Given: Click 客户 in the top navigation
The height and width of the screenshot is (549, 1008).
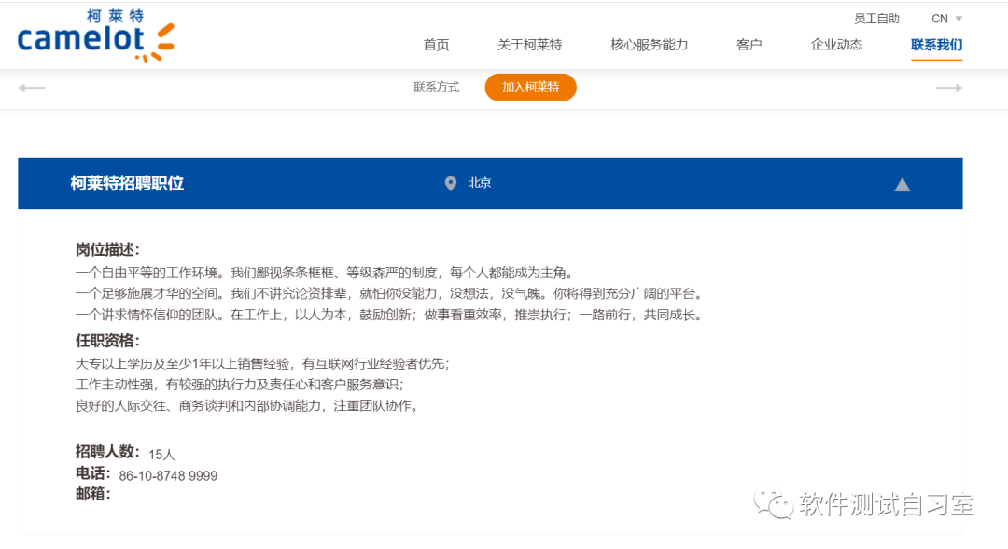Looking at the screenshot, I should click(749, 44).
